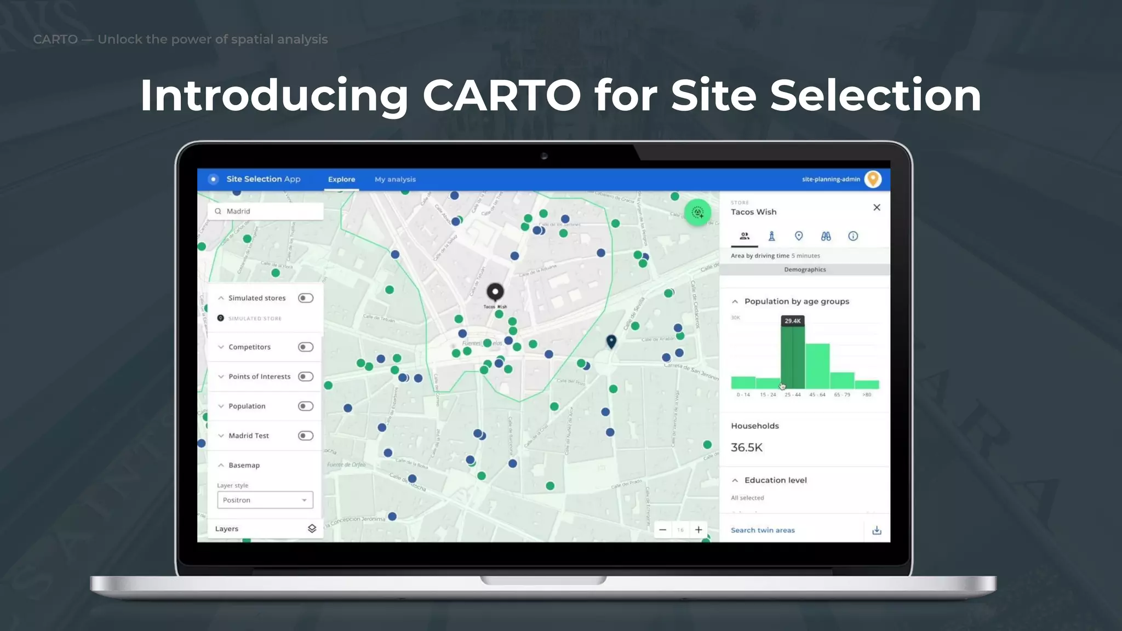1122x631 pixels.
Task: Switch to the Explore tab
Action: pos(341,180)
